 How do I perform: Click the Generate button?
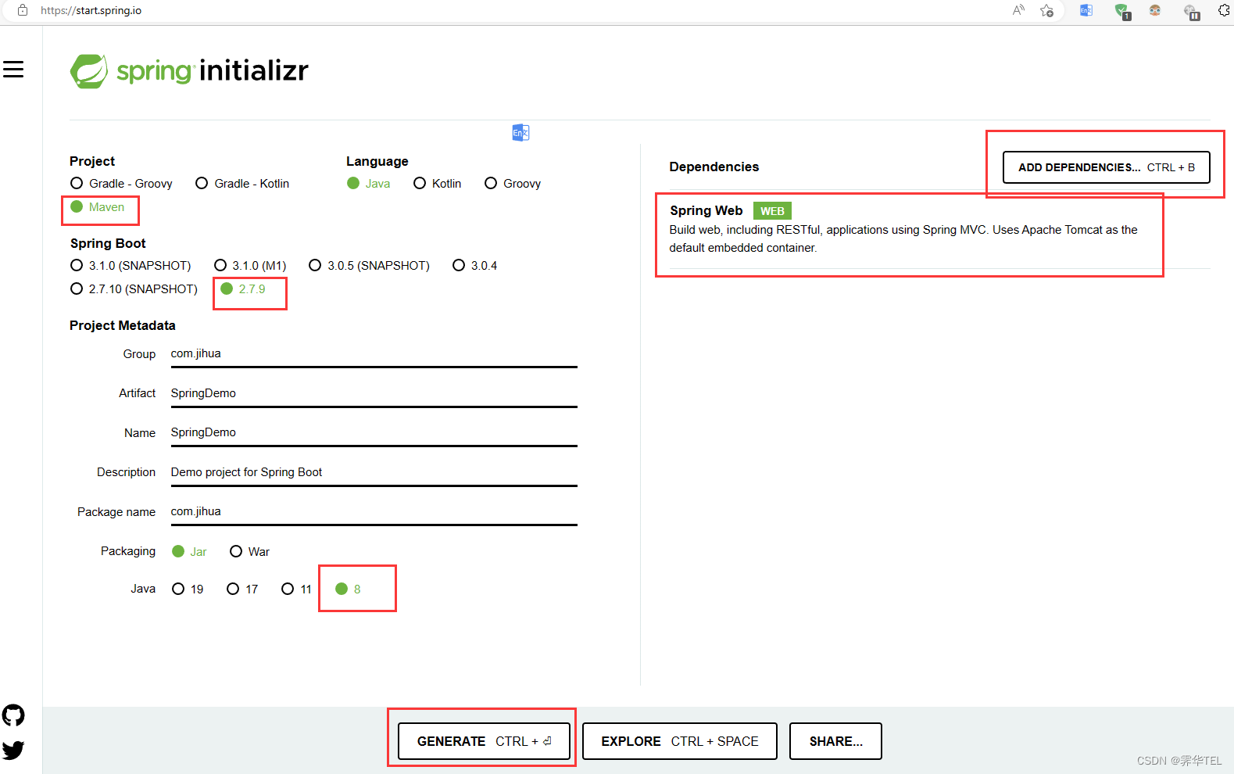tap(484, 741)
